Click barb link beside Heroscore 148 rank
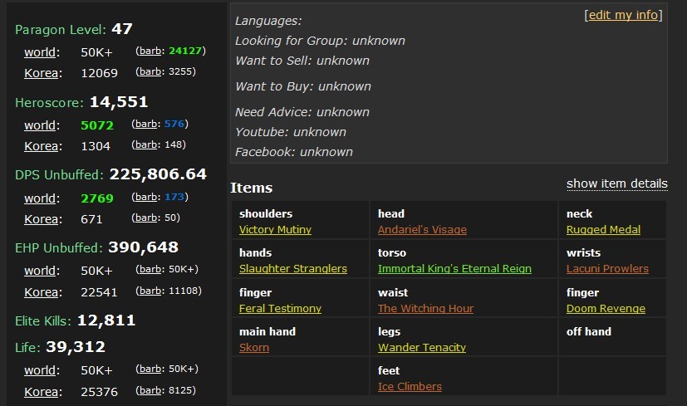The width and height of the screenshot is (687, 406). tap(146, 144)
